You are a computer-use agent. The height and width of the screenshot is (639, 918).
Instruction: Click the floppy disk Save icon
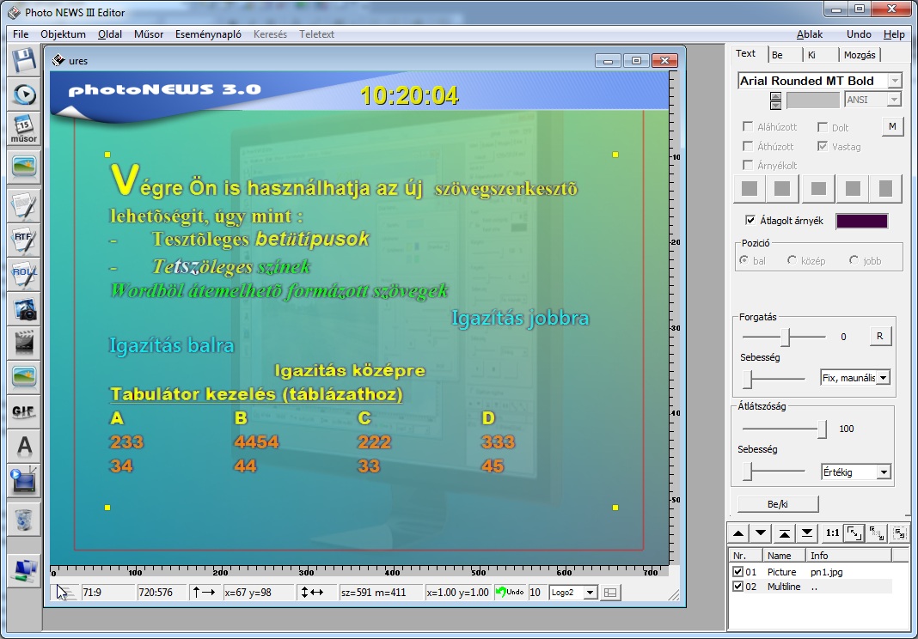[24, 59]
